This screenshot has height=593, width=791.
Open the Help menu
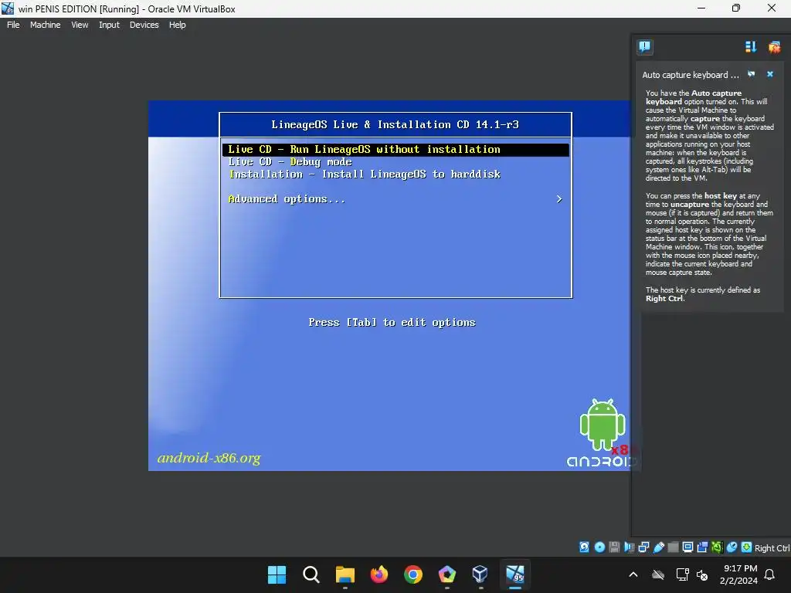click(x=177, y=25)
